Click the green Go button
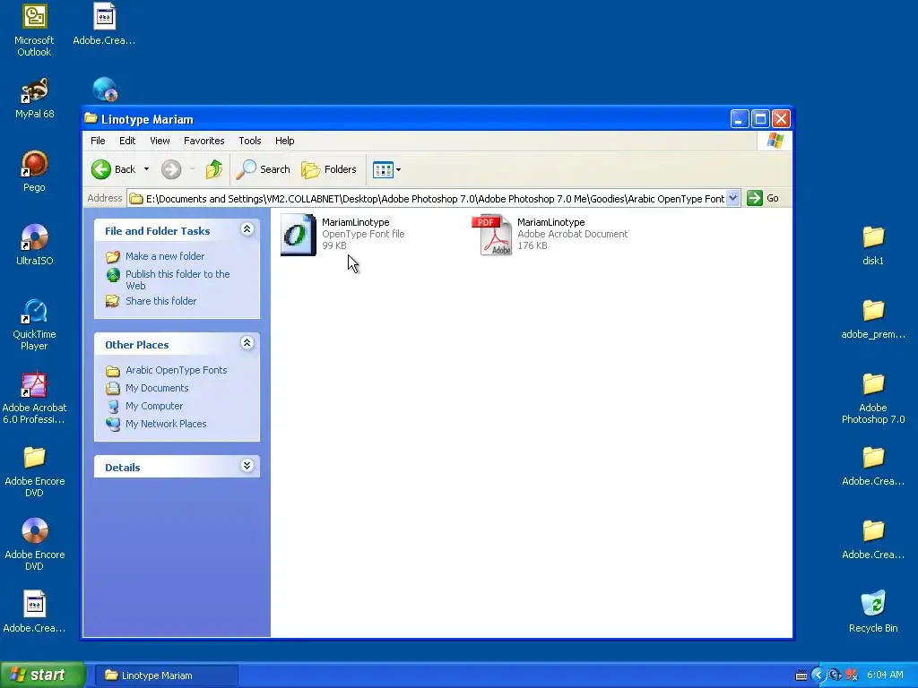Viewport: 918px width, 688px height. pyautogui.click(x=763, y=198)
